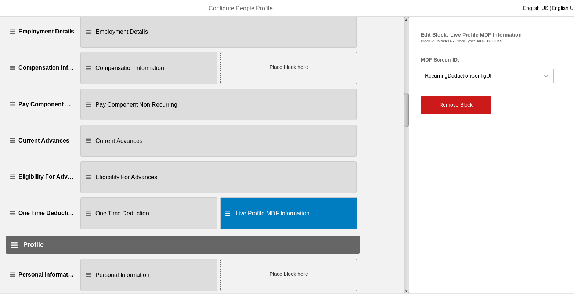
Task: Click the Place block here slot beside Personal Information
Action: point(289,275)
